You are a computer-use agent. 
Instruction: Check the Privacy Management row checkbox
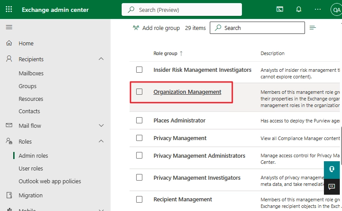click(x=139, y=138)
